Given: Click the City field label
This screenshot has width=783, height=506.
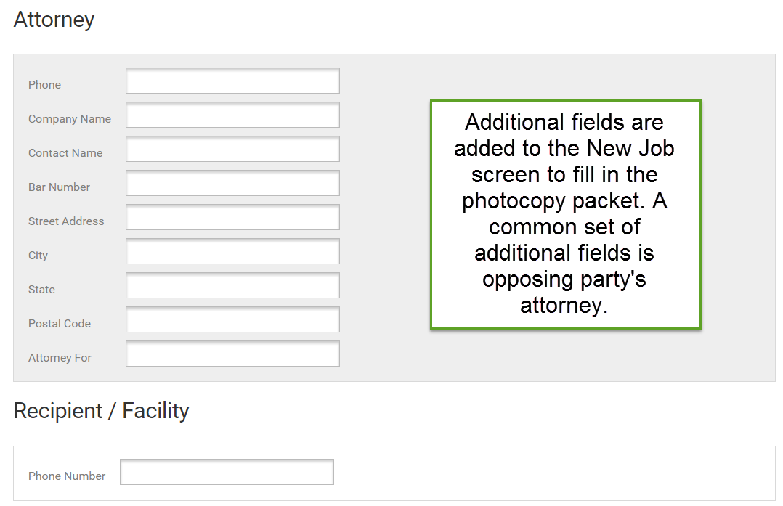Looking at the screenshot, I should pyautogui.click(x=38, y=256).
